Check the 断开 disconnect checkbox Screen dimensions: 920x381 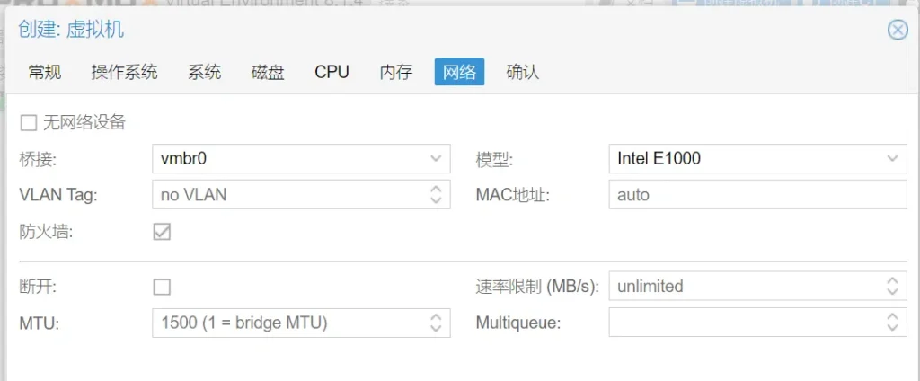point(162,287)
